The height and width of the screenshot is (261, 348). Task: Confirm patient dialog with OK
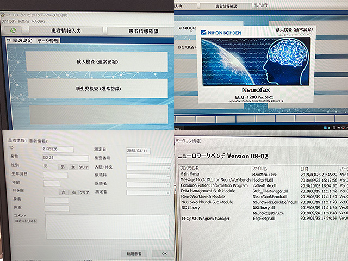(164, 254)
